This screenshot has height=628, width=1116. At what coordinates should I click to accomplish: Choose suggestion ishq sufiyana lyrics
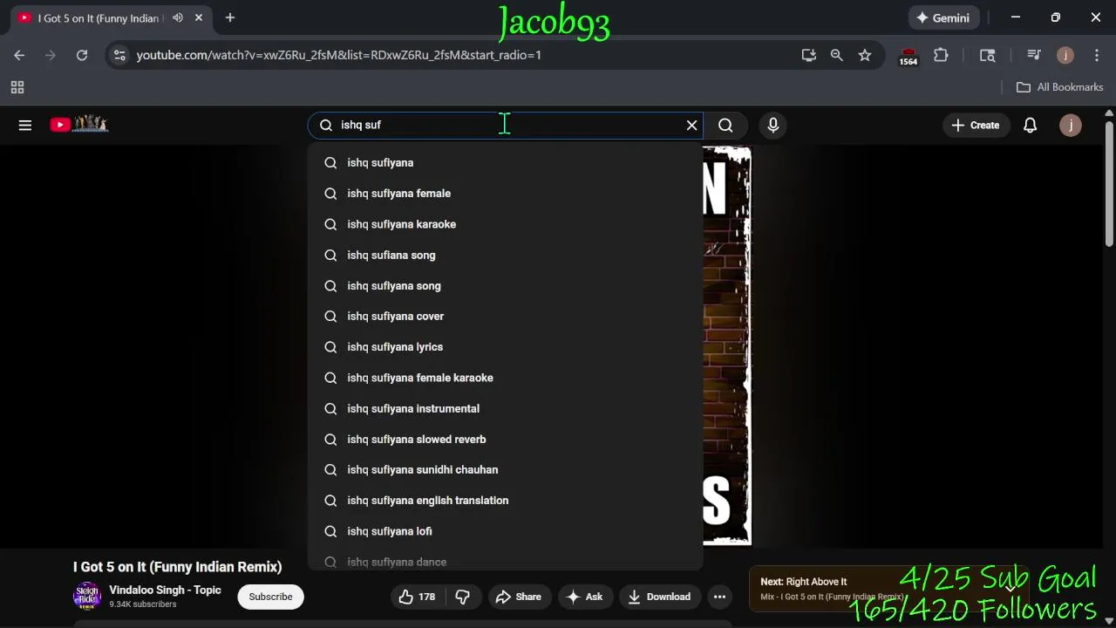(506, 347)
